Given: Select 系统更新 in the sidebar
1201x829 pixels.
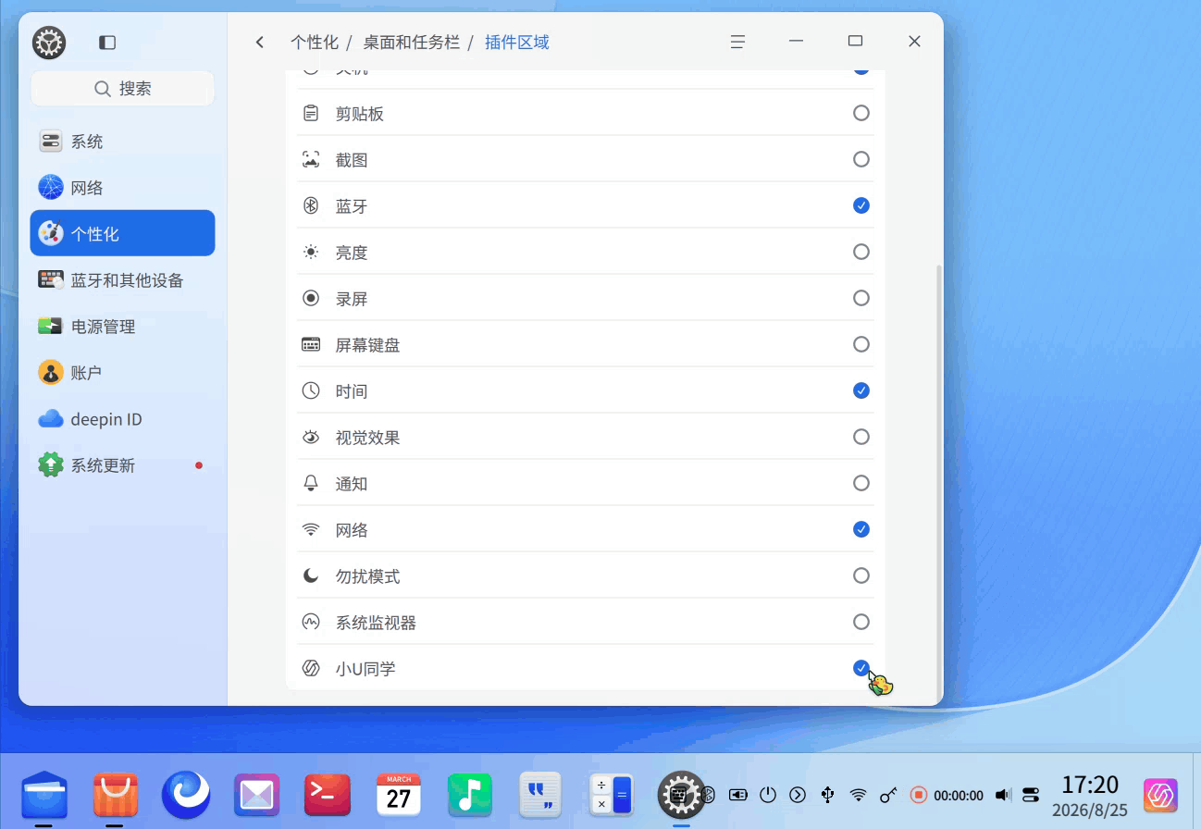Looking at the screenshot, I should [x=122, y=465].
